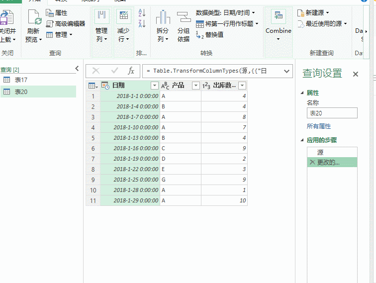Confirm the formula with the checkmark icon
The width and height of the screenshot is (376, 283).
[x=114, y=71]
